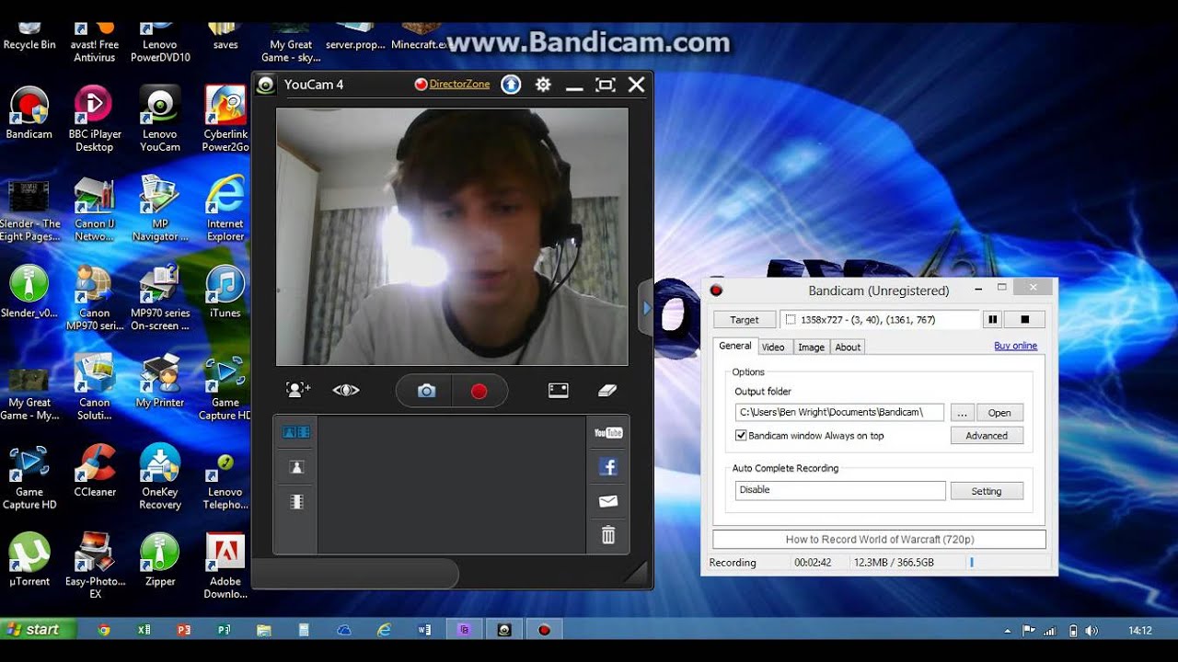Switch to Bandicam Video tab
The width and height of the screenshot is (1178, 662).
point(774,347)
